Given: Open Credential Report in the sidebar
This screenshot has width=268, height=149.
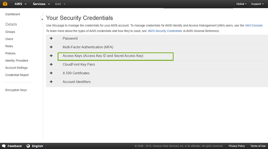Looking at the screenshot, I should (17, 75).
